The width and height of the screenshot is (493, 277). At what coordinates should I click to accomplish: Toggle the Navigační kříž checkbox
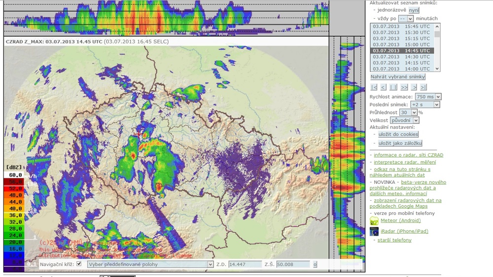79,264
